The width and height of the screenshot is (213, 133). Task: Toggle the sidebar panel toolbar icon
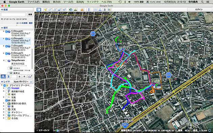tap(39, 10)
